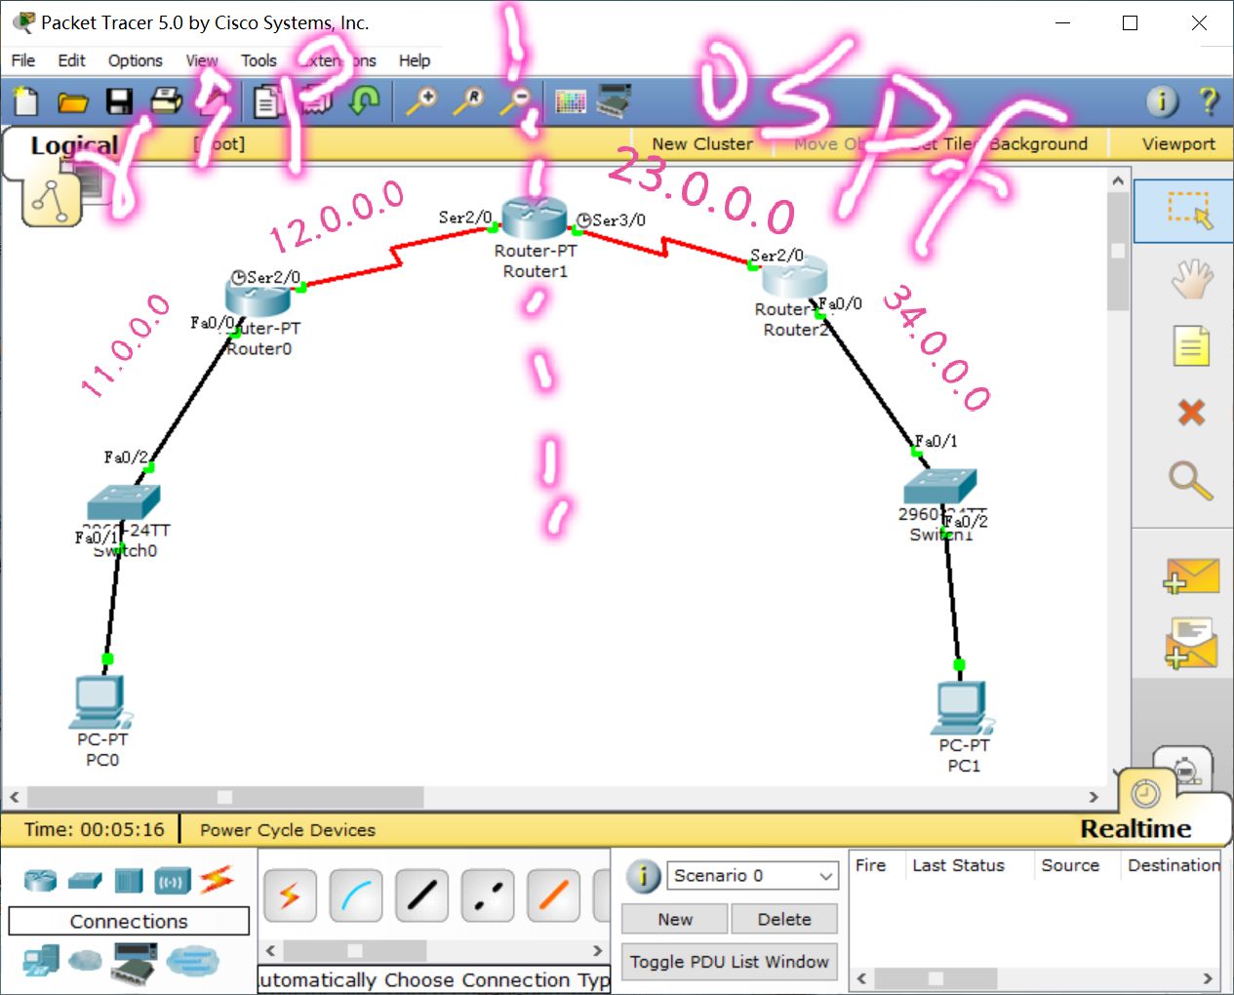Screen dimensions: 1234x995
Task: Choose the copper straight-through cable
Action: tap(421, 895)
